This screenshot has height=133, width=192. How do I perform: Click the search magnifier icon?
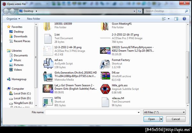[x=187, y=11]
